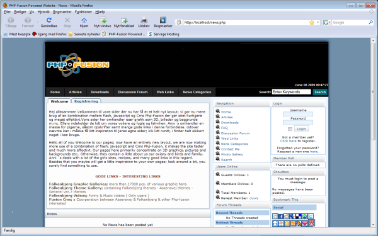
Task: Go to Hjem home icon in toolbar
Action: tap(84, 20)
